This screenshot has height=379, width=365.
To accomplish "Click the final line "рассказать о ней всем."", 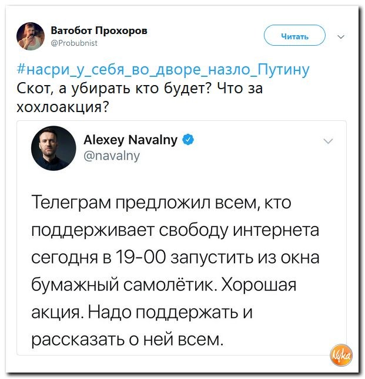I will click(128, 339).
